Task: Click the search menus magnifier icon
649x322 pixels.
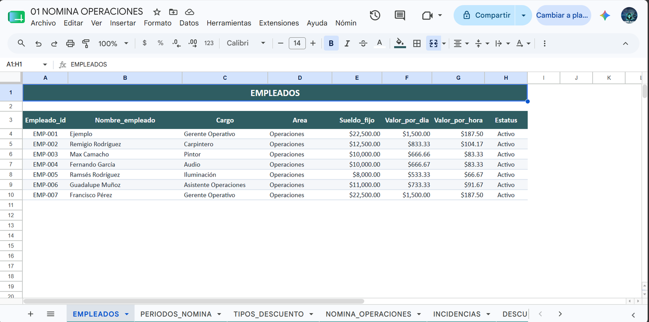Action: point(21,43)
